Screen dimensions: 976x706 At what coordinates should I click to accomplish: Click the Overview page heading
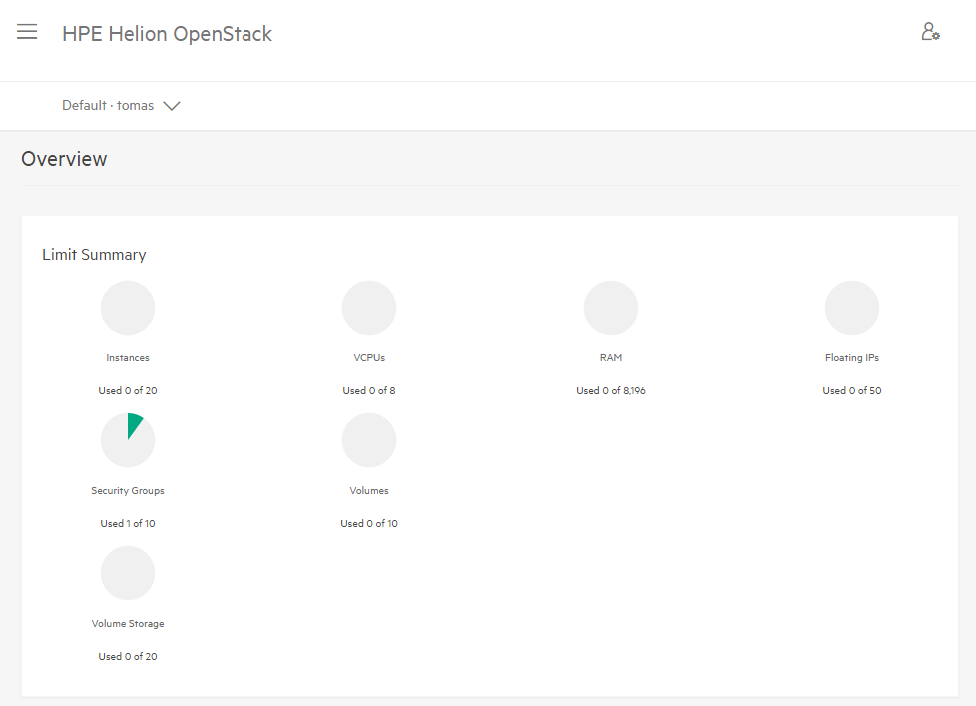point(64,159)
